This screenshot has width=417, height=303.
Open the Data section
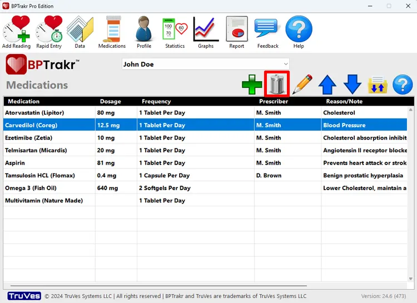click(80, 32)
